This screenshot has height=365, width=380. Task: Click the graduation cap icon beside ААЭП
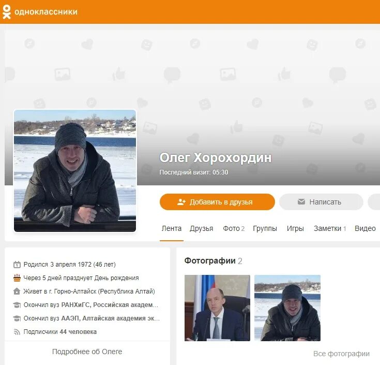[x=17, y=318]
